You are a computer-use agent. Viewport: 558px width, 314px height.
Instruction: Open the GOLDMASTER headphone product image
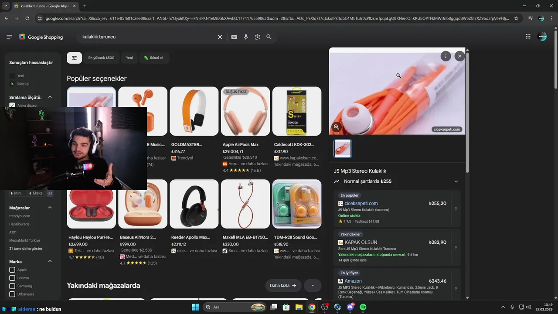[x=194, y=111]
